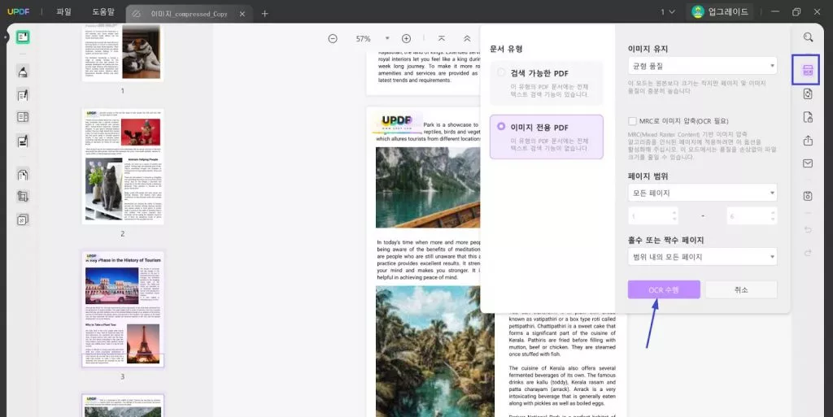Select the fourth left sidebar tool icon
833x417 pixels.
tap(22, 117)
